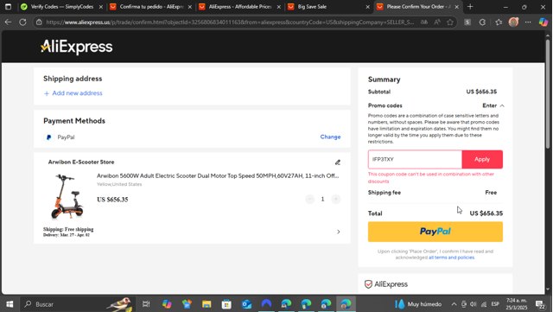Show hidden system tray icons
The width and height of the screenshot is (553, 312).
click(x=454, y=304)
